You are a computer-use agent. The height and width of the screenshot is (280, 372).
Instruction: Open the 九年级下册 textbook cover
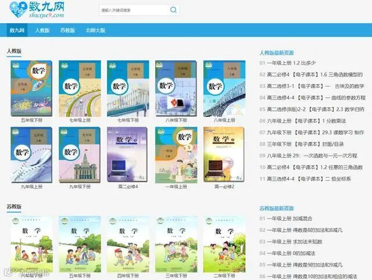80,155
